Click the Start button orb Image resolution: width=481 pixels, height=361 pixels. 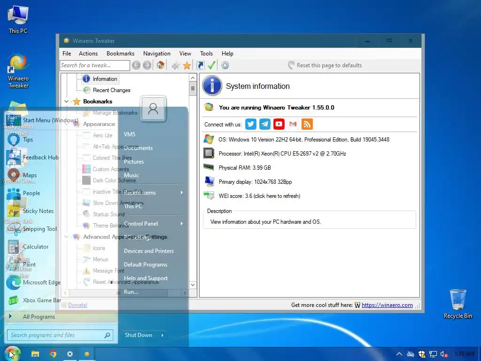[x=12, y=354]
